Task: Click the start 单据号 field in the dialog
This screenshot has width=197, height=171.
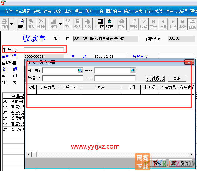Action: (x=63, y=78)
